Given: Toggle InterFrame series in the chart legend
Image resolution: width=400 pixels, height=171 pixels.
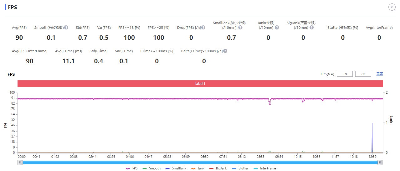Looking at the screenshot, I should click(x=265, y=168).
